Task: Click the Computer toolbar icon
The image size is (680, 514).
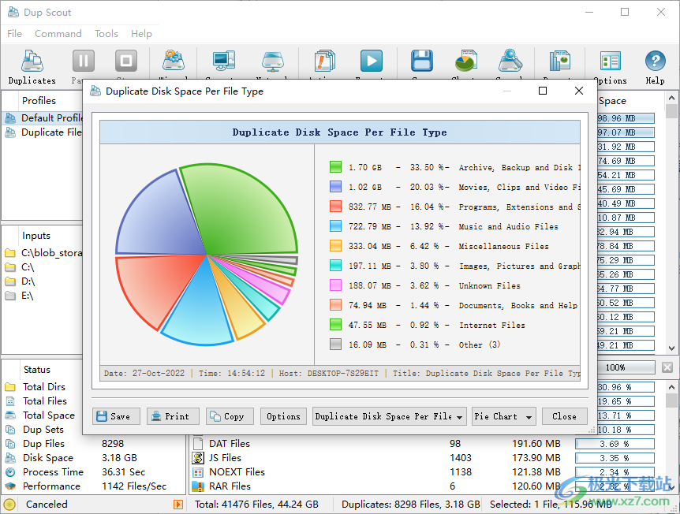Action: tap(224, 61)
